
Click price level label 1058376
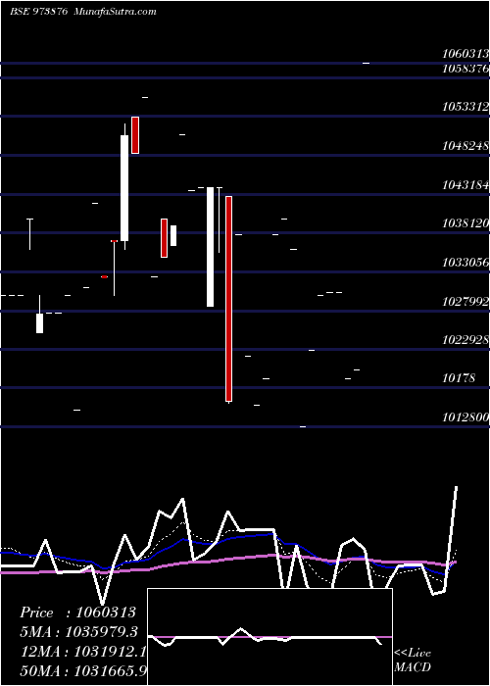(x=465, y=69)
